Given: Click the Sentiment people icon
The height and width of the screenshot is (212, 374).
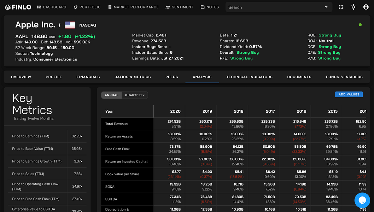Looking at the screenshot, I should click(x=168, y=7).
